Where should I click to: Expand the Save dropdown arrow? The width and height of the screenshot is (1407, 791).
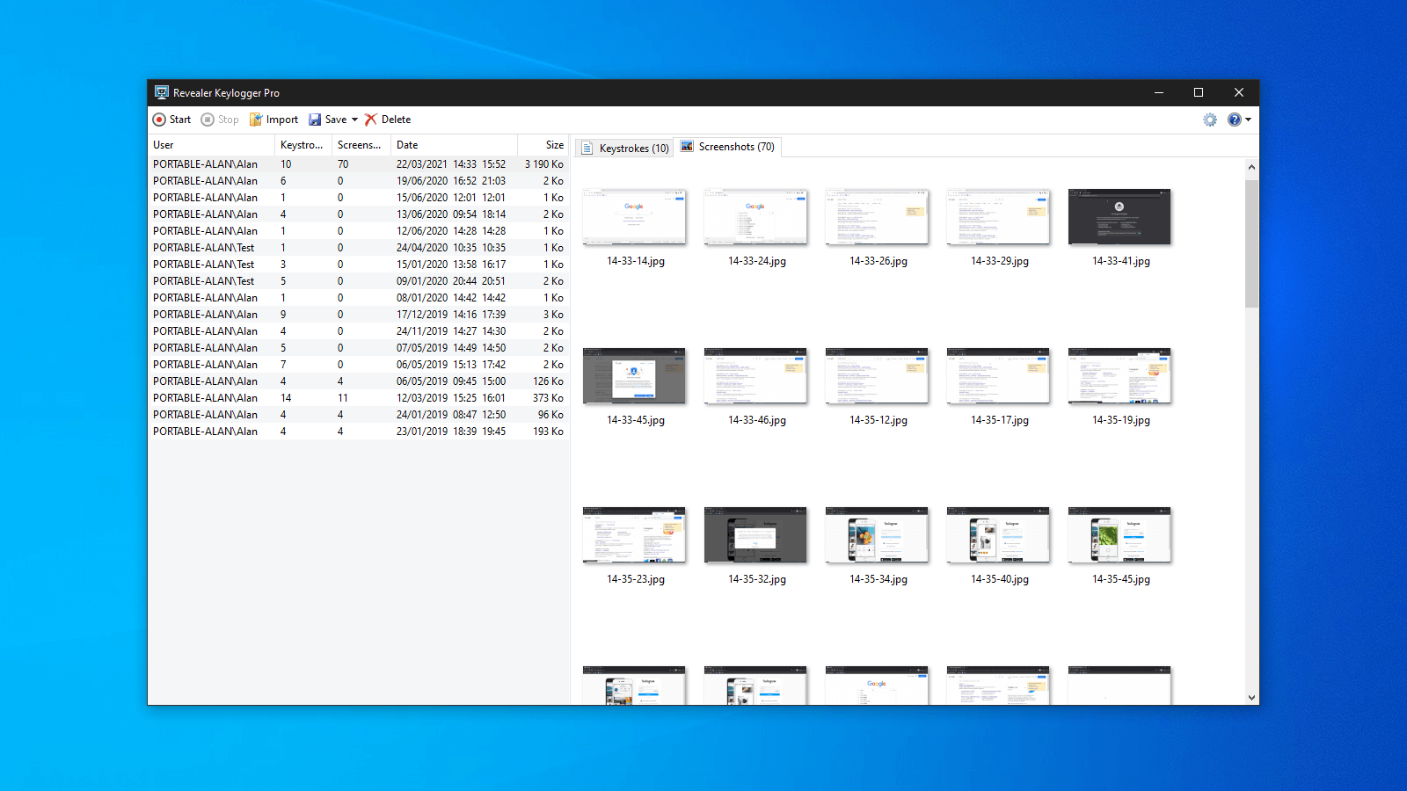coord(354,120)
